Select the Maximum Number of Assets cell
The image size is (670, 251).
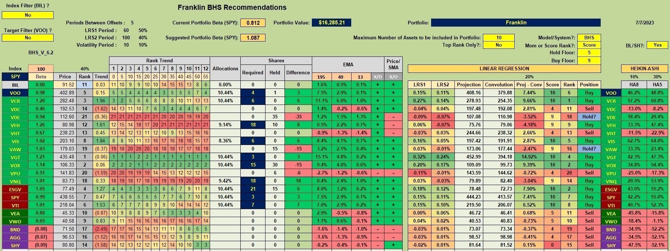coord(499,38)
